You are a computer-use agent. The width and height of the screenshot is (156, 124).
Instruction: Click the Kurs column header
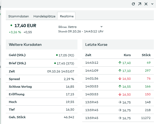127,55
